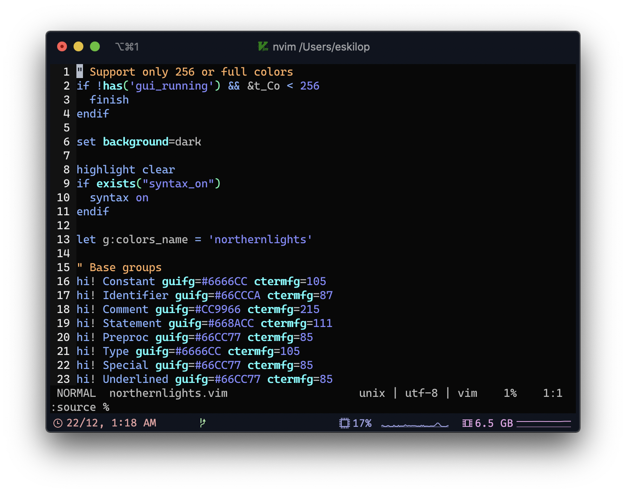
Task: Click the '1:1' cursor position indicator
Action: pos(553,393)
